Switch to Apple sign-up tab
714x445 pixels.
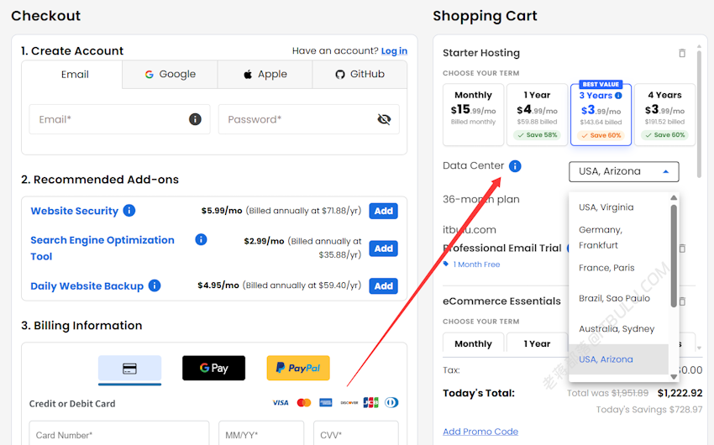(265, 74)
